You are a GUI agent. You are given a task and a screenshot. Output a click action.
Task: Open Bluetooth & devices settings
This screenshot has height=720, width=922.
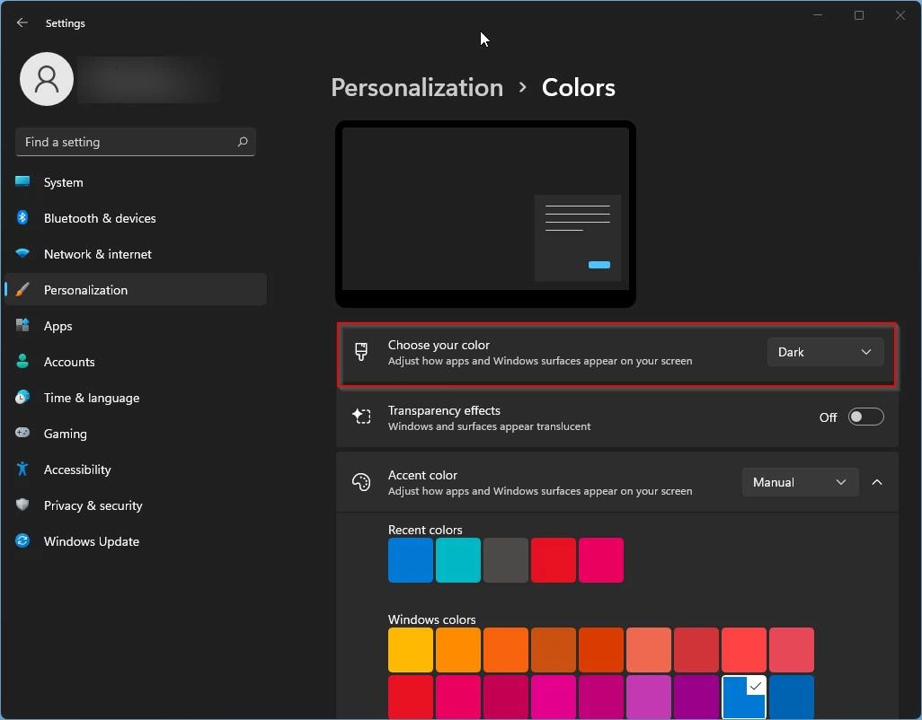135,218
